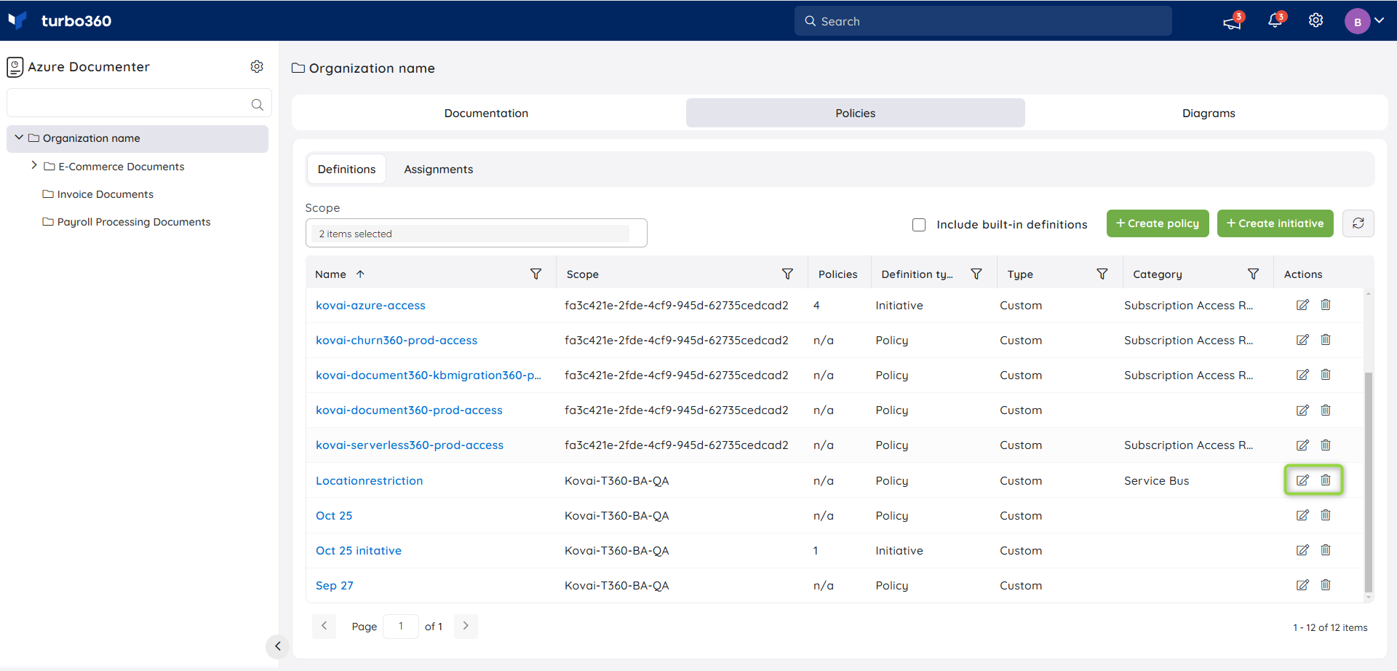This screenshot has height=671, width=1397.
Task: Open the Oct 25 initative link
Action: pos(359,551)
